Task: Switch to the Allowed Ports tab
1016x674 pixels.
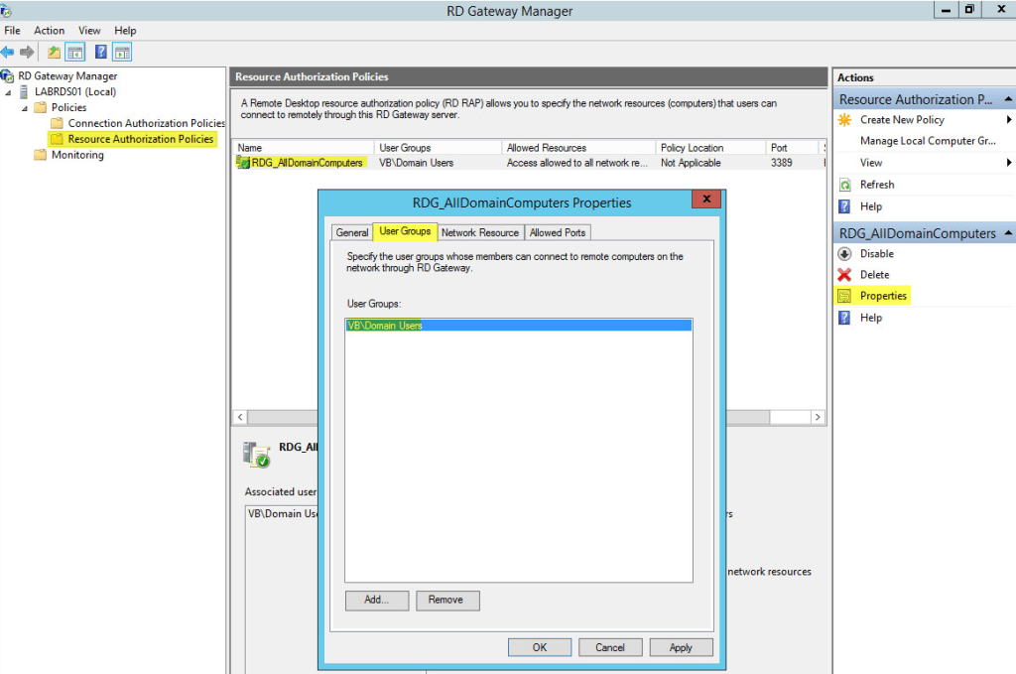Action: click(x=557, y=232)
